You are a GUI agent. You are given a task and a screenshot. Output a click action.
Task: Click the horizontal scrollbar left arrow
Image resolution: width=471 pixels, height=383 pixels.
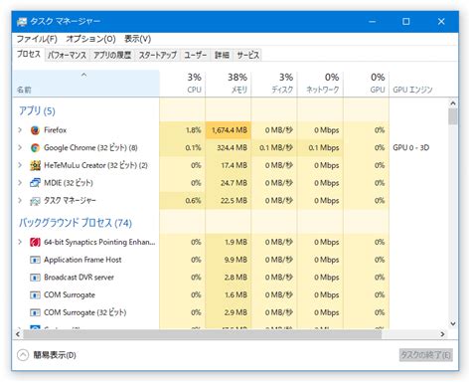pyautogui.click(x=18, y=334)
